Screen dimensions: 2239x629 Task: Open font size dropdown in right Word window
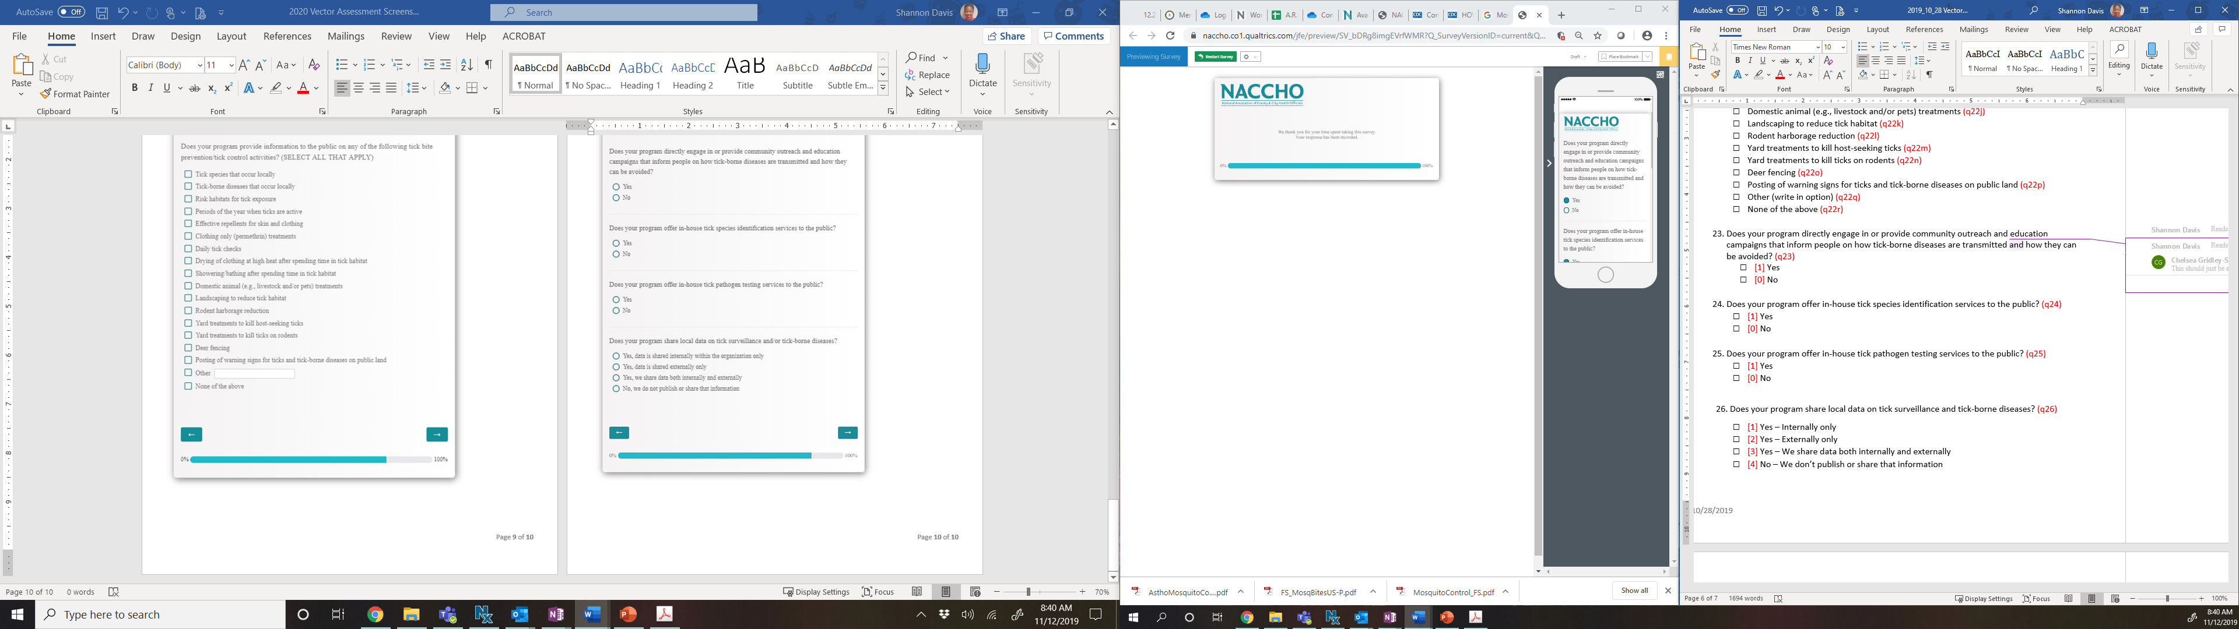coord(1843,47)
